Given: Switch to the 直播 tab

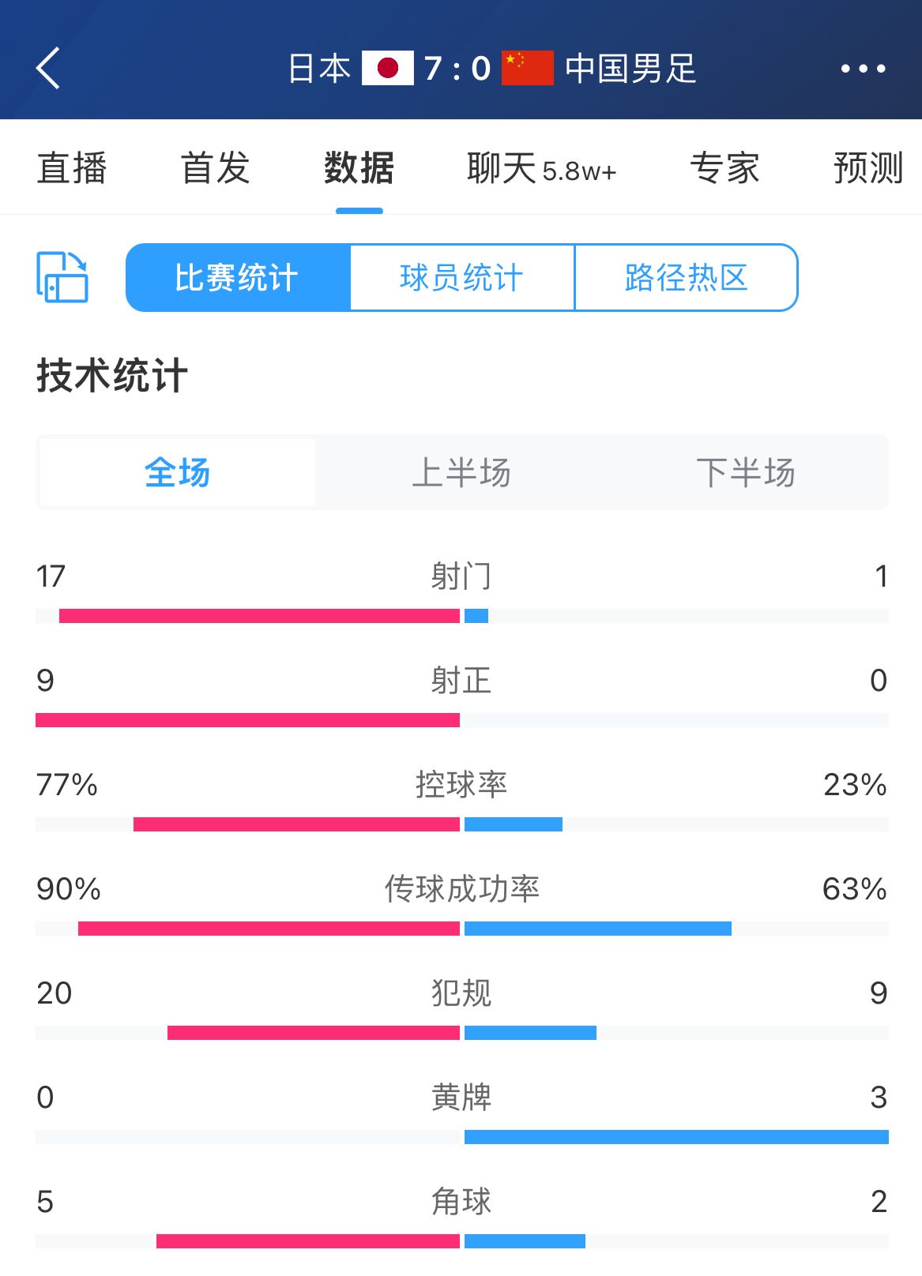Looking at the screenshot, I should click(72, 168).
